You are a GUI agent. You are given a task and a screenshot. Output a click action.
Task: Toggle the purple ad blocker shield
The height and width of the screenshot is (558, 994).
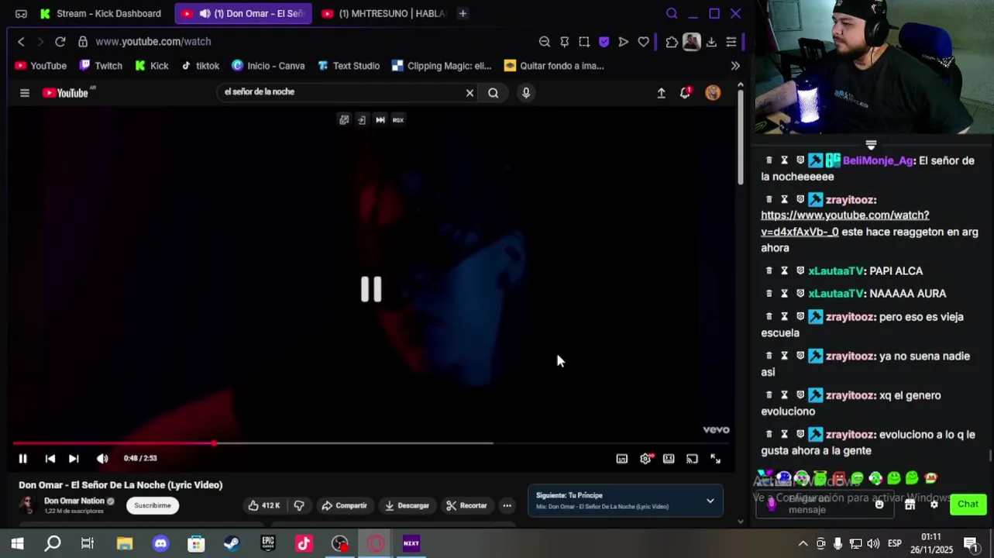click(x=604, y=42)
